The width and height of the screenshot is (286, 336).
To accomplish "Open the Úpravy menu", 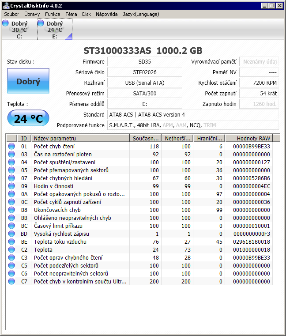I will point(32,14).
